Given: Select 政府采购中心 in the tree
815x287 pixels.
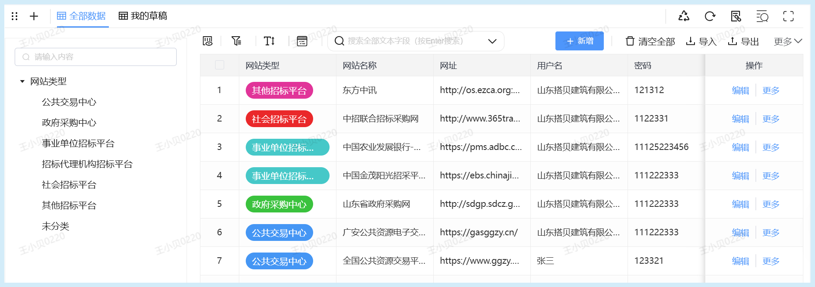Looking at the screenshot, I should [x=69, y=123].
